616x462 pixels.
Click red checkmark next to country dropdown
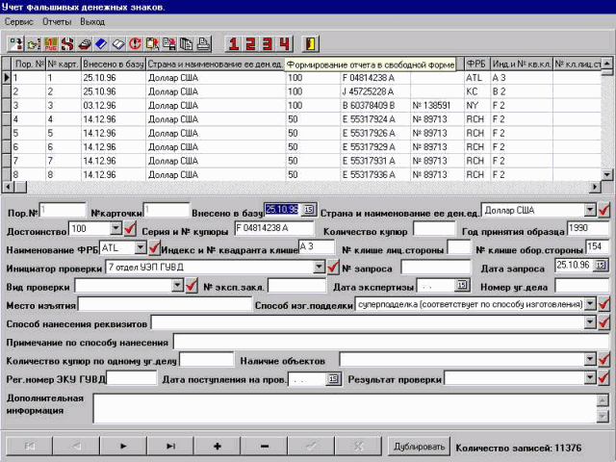[x=603, y=210]
